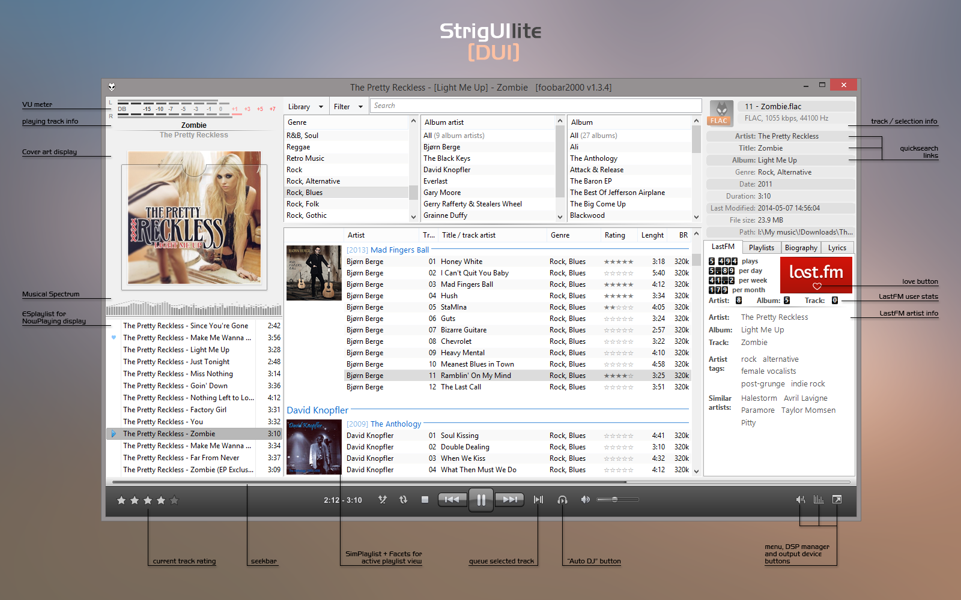Click the seekbar to change playback position
Screen dimensions: 961x600
tap(481, 482)
